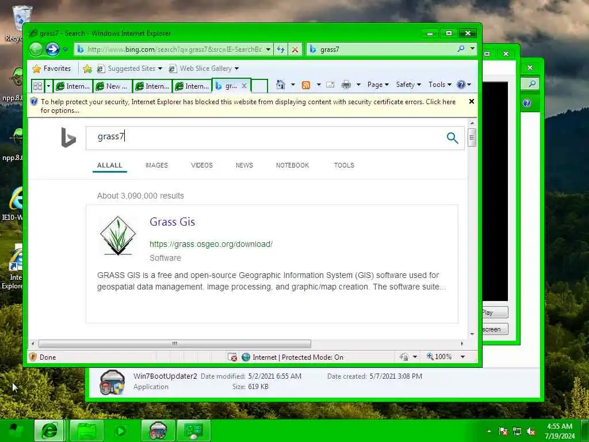Expand the Home button dropdown arrow
The width and height of the screenshot is (589, 442).
point(293,85)
